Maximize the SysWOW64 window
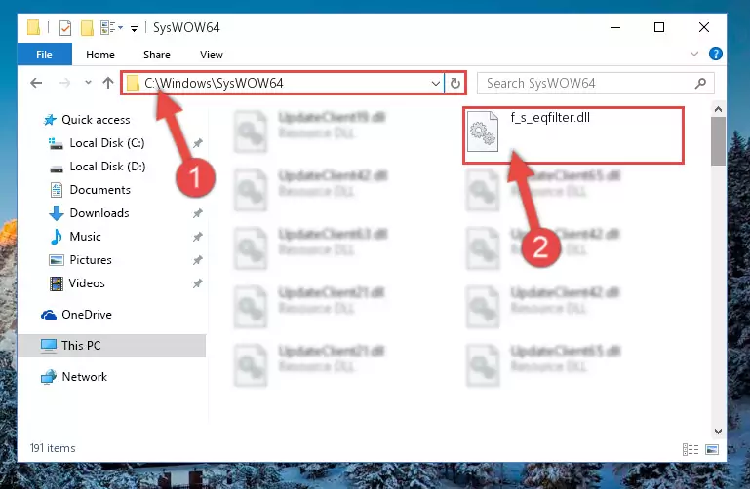The height and width of the screenshot is (489, 750). (659, 27)
